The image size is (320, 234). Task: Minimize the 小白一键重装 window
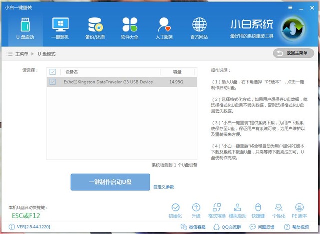[301, 8]
